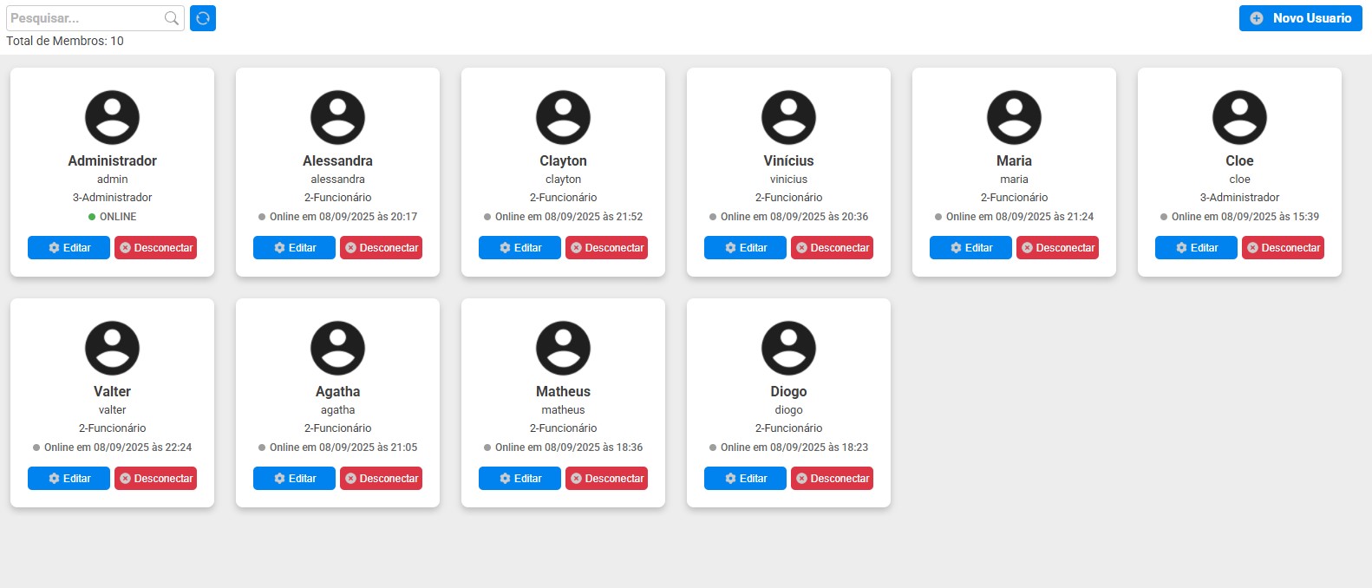The height and width of the screenshot is (588, 1372).
Task: Click Clayton's profile avatar icon
Action: pyautogui.click(x=563, y=117)
